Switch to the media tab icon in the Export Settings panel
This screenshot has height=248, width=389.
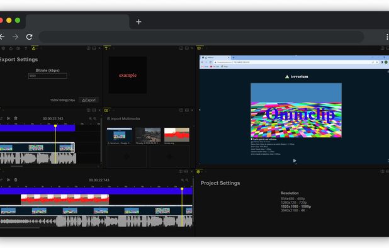tap(18, 48)
